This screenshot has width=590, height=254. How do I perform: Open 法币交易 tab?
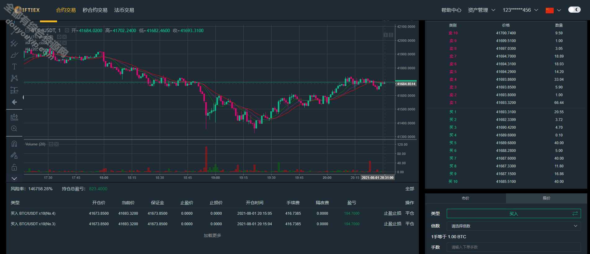coord(124,10)
